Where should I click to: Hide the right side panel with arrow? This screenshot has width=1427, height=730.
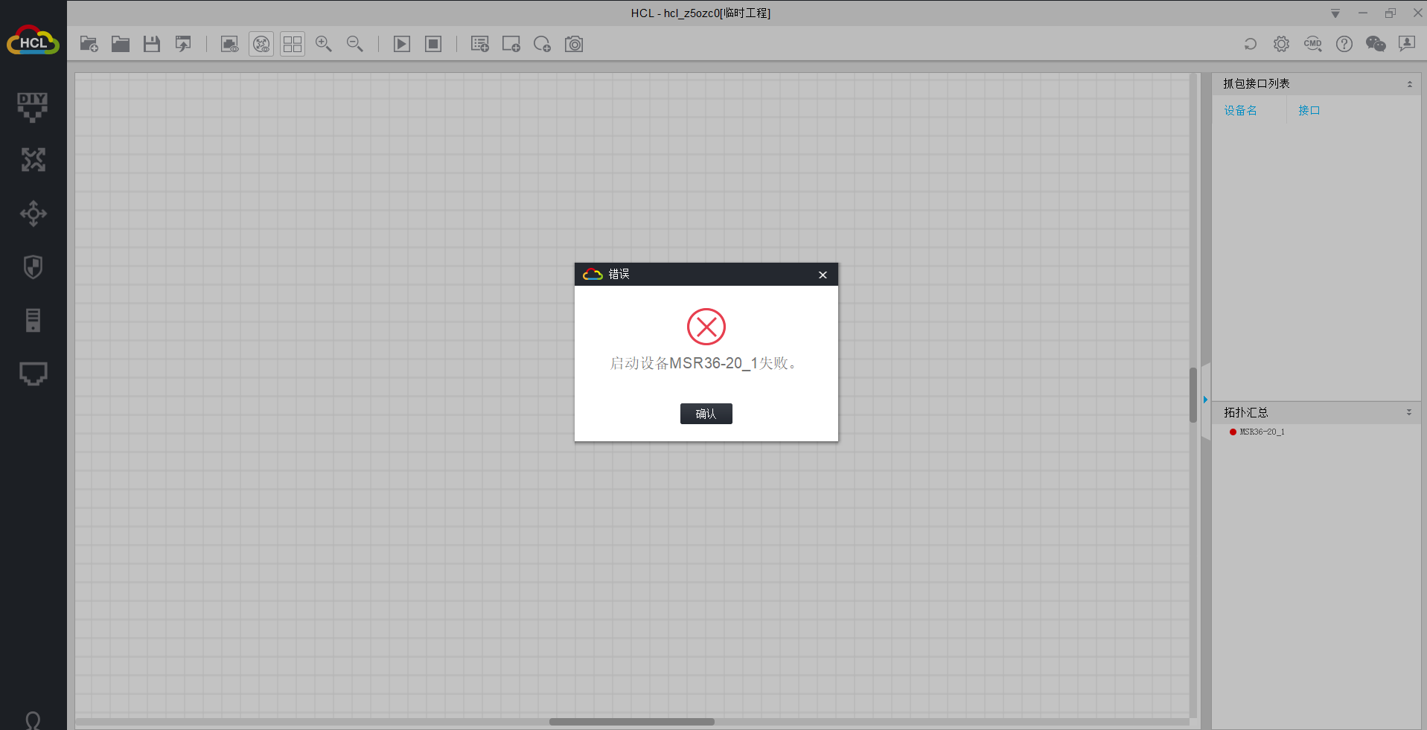click(1205, 400)
